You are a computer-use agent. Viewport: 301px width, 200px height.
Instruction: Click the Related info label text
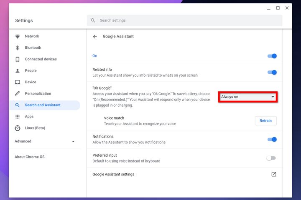[102, 70]
